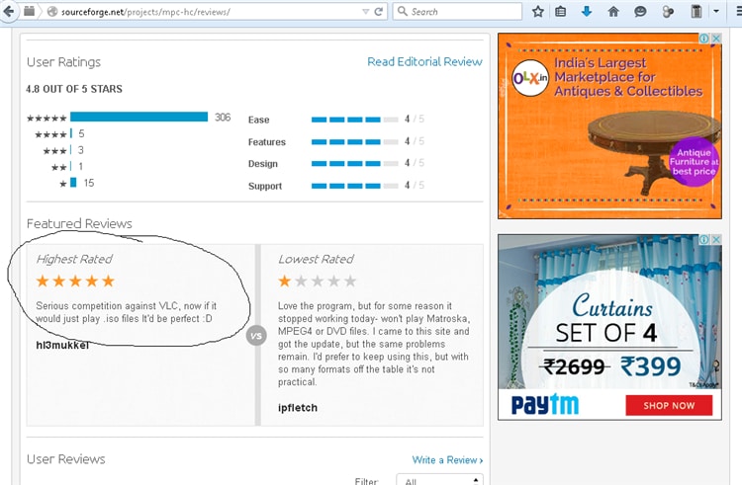Click the Features rating label

tap(267, 142)
